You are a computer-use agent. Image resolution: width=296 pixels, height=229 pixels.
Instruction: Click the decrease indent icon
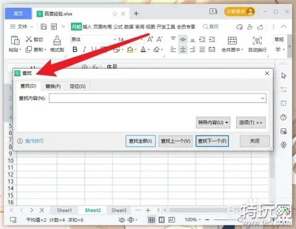[202, 40]
